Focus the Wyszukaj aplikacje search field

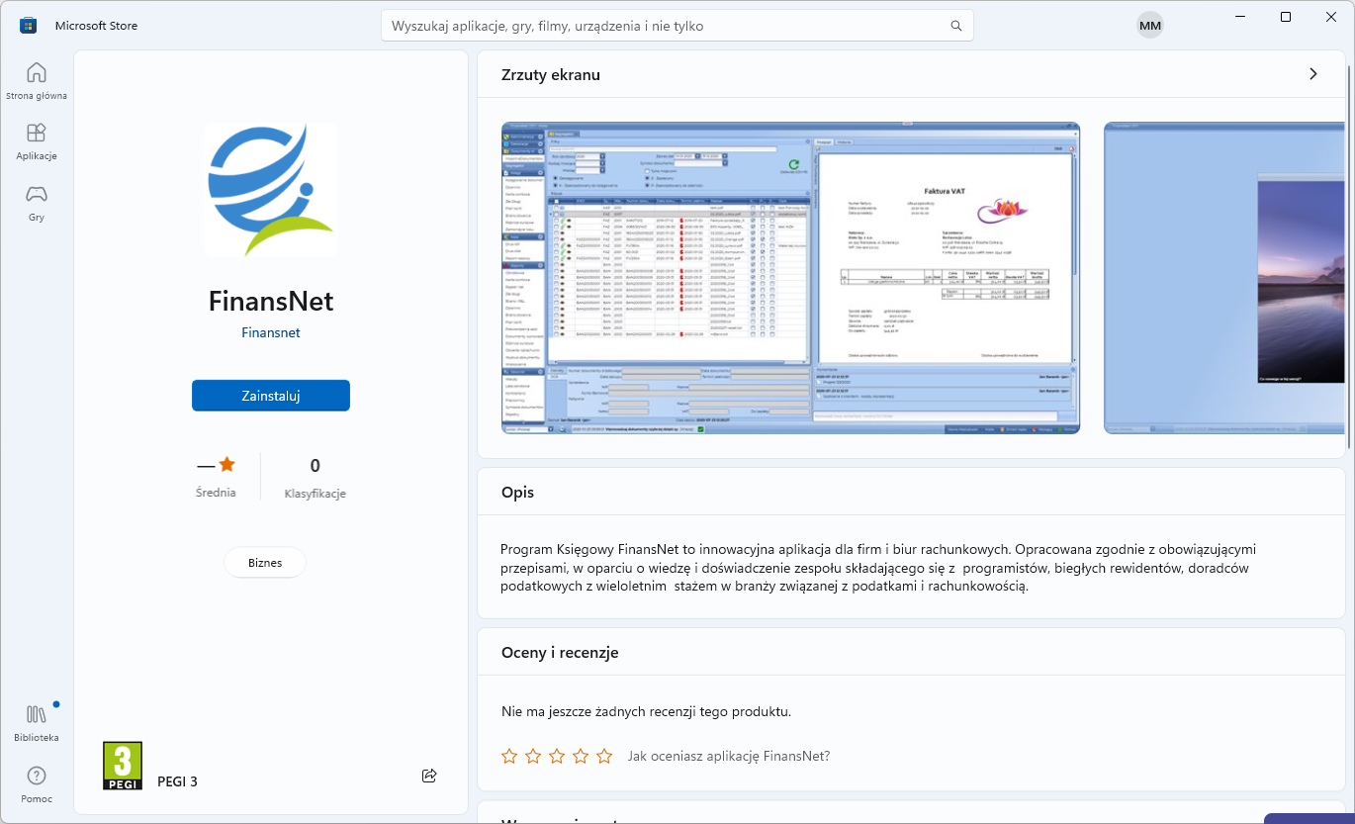point(677,26)
